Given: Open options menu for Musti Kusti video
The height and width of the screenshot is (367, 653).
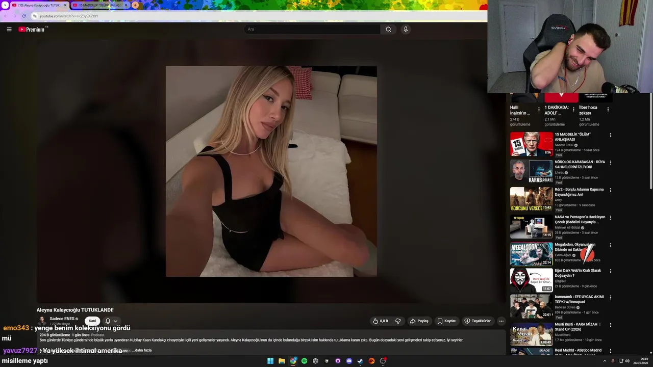Looking at the screenshot, I should point(610,325).
